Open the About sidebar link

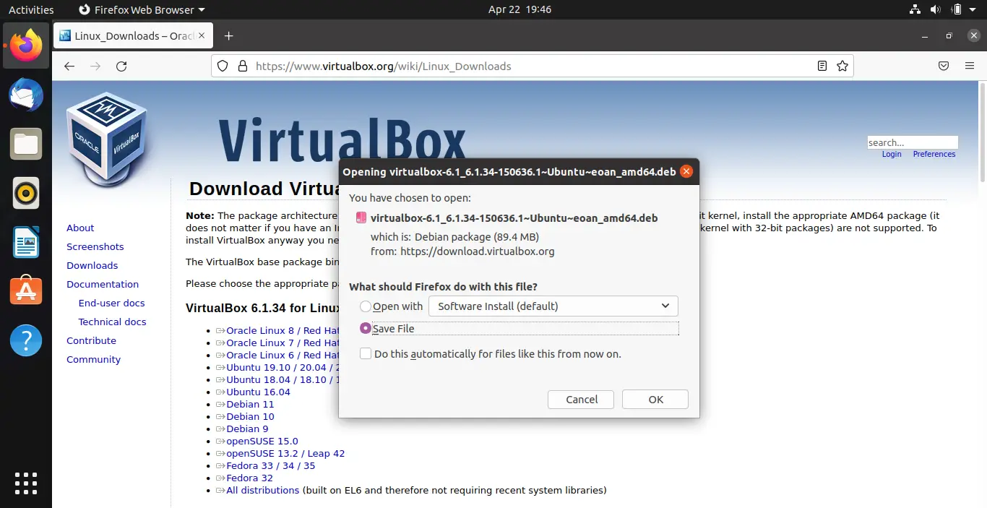point(80,228)
